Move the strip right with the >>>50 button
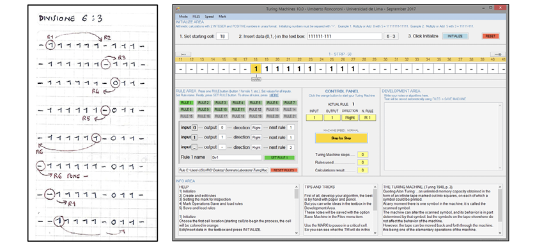 pyautogui.click(x=498, y=54)
